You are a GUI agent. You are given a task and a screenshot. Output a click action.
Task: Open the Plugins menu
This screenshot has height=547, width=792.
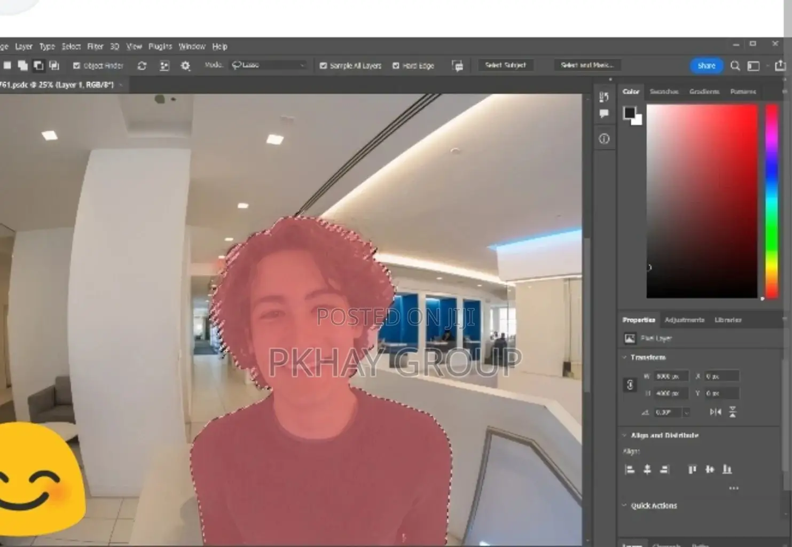[x=160, y=46]
